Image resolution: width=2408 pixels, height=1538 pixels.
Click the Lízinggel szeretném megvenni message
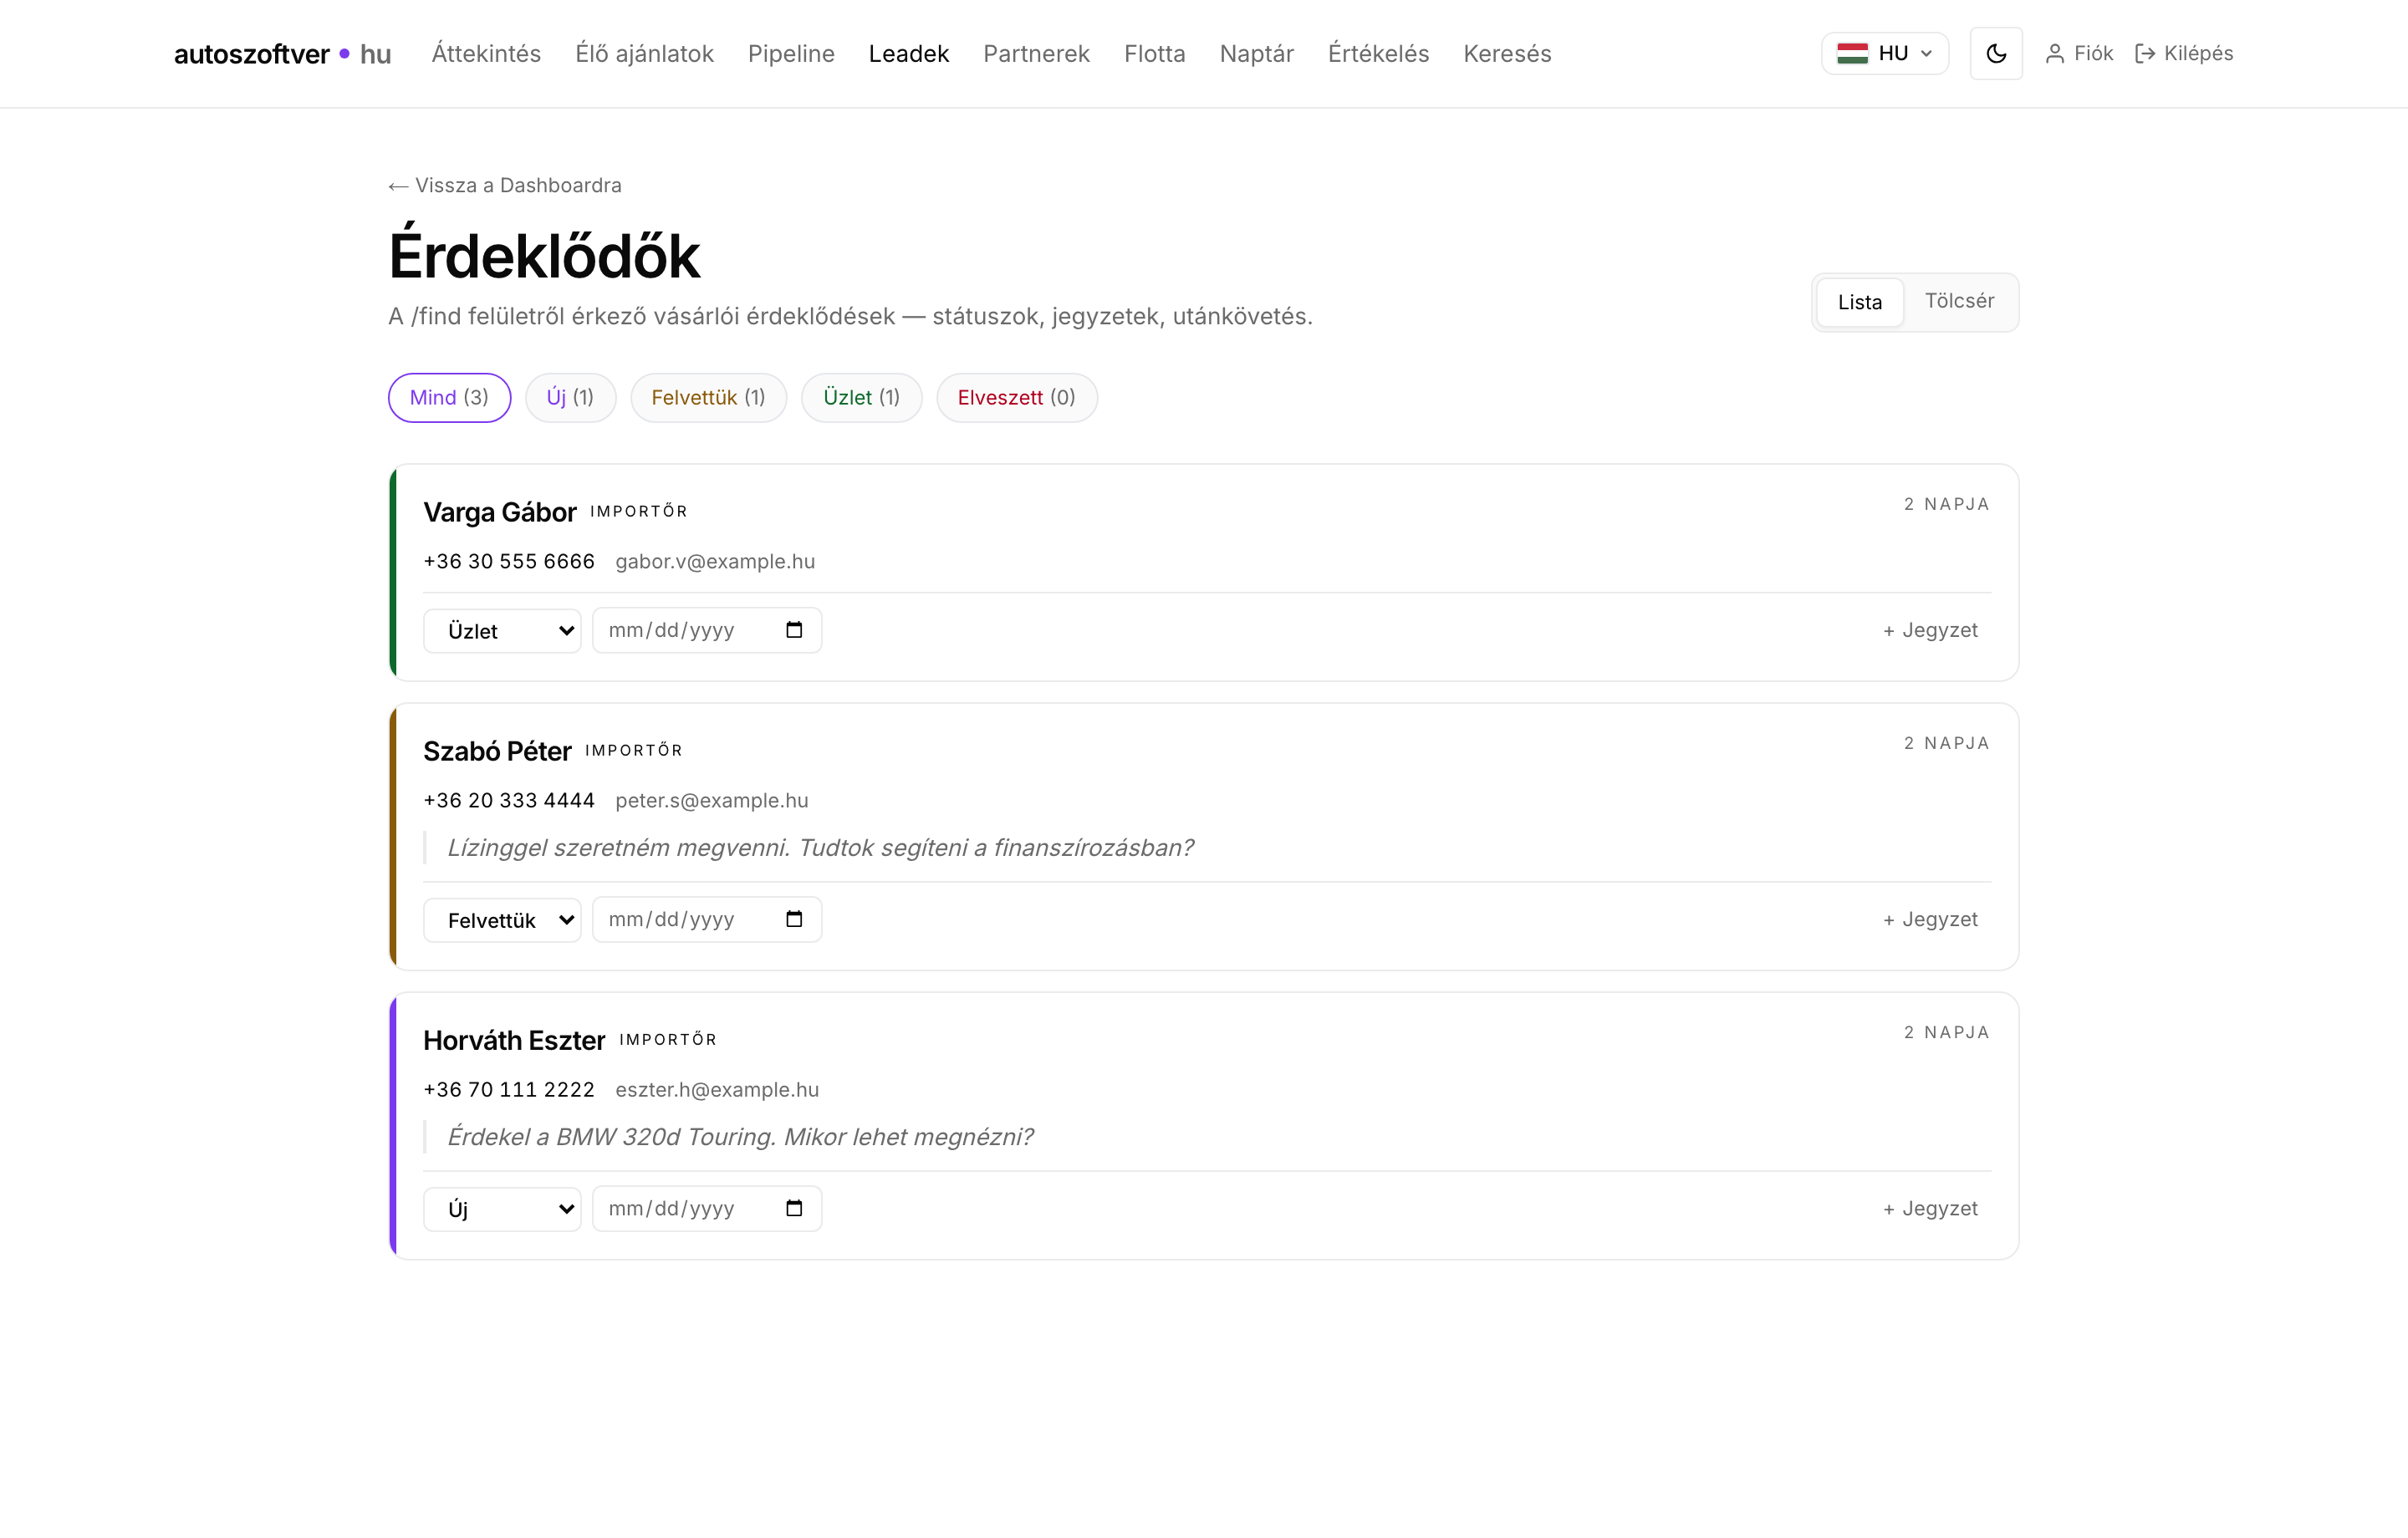coord(820,847)
